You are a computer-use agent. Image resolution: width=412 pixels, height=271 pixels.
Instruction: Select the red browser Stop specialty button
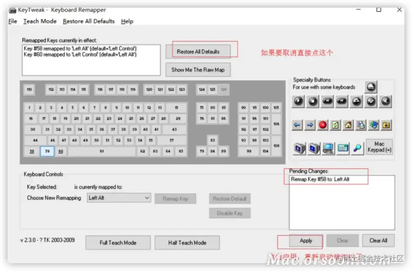(323, 125)
